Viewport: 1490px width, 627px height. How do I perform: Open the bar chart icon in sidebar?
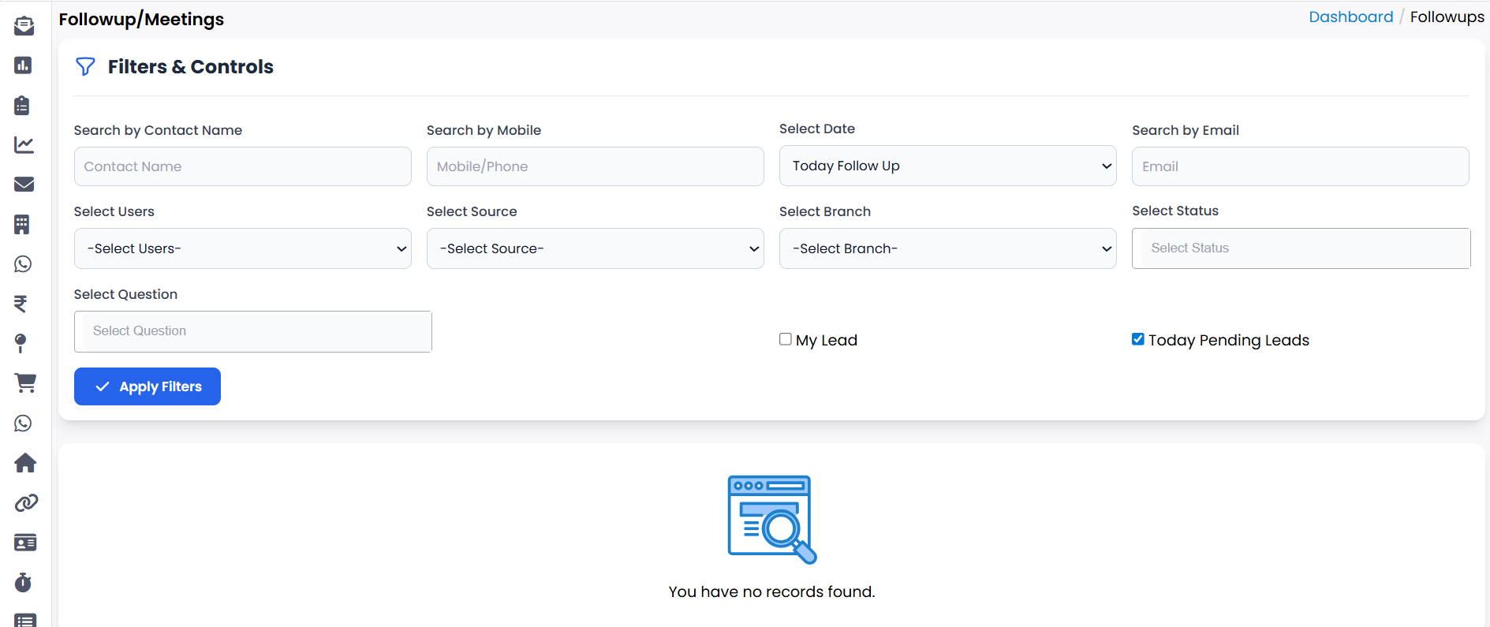[23, 65]
